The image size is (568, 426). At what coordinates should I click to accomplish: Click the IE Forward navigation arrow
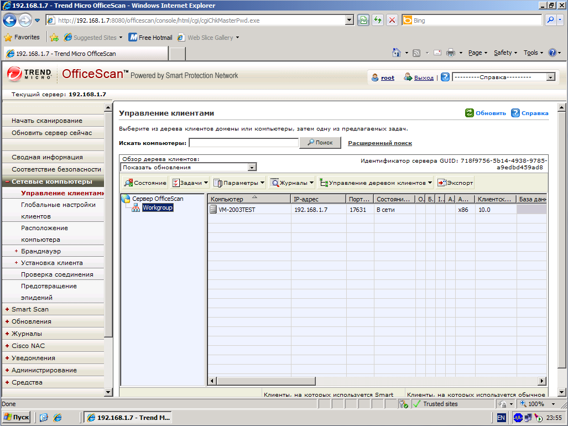[x=25, y=20]
